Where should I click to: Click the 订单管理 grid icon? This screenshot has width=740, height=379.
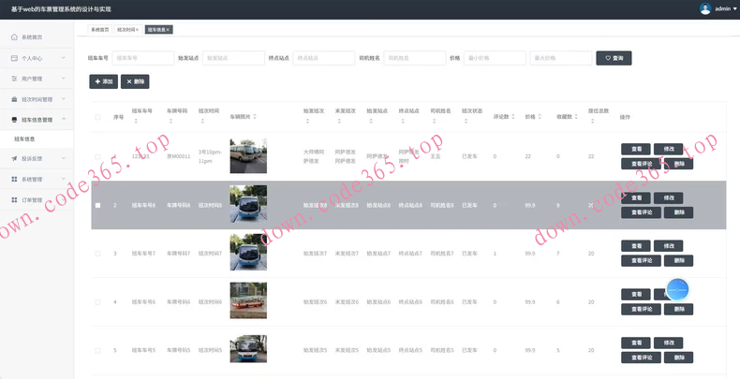[x=13, y=199]
